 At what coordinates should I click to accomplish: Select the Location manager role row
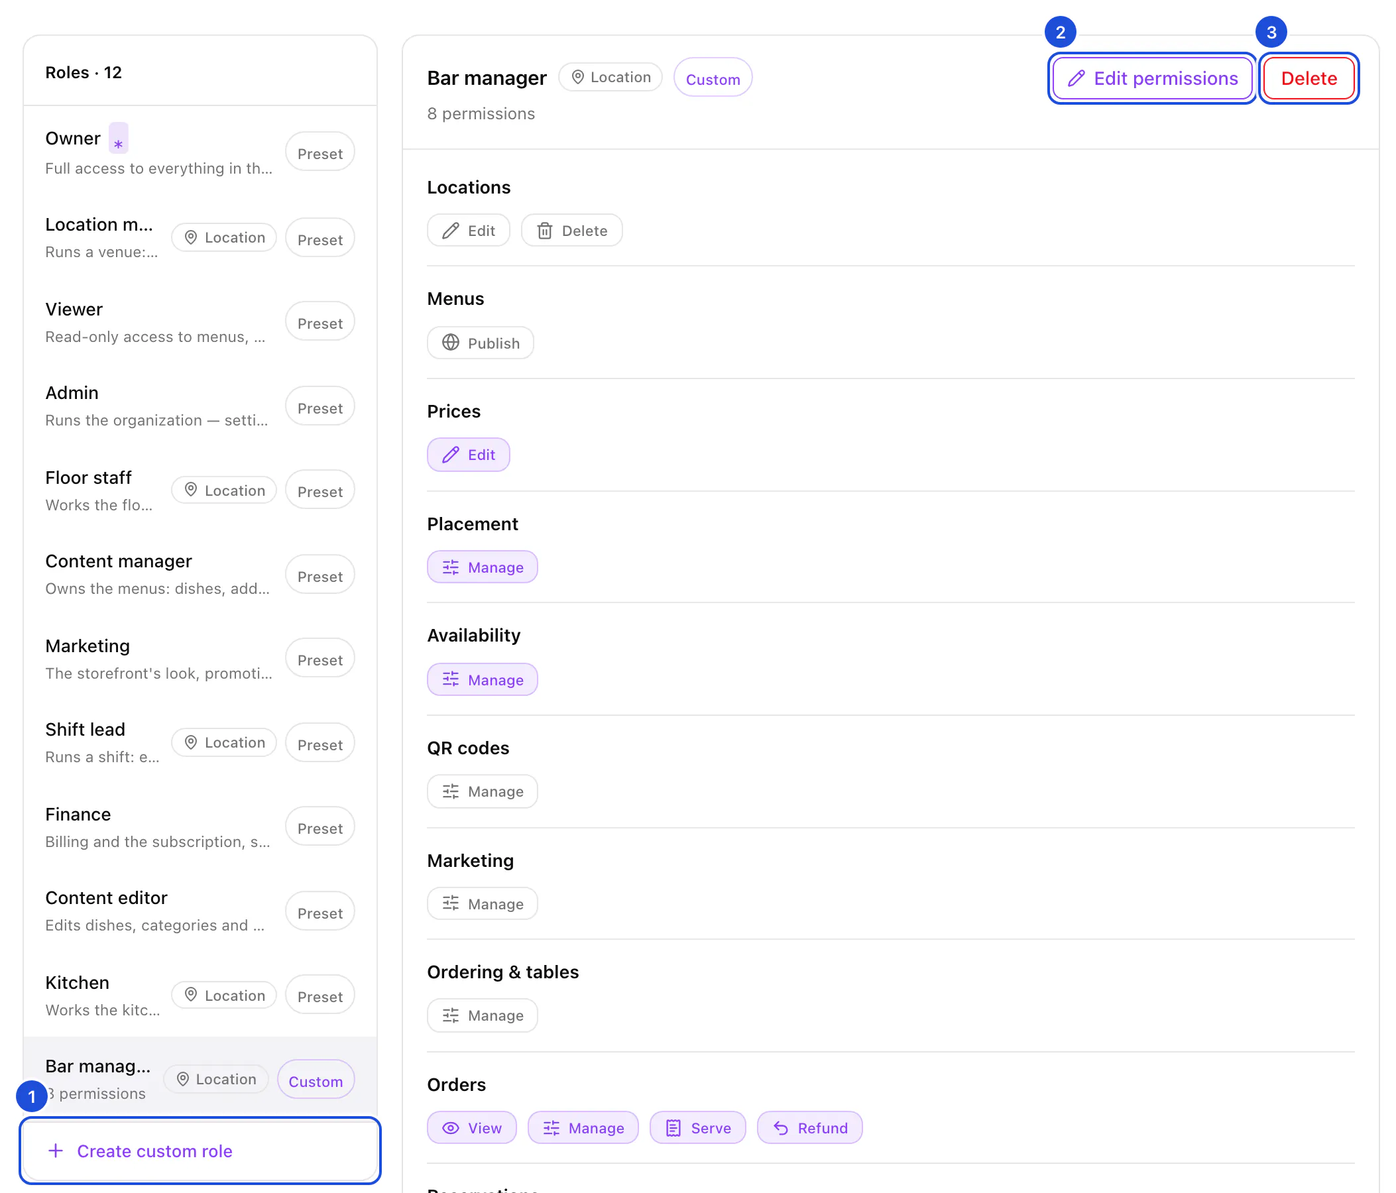200,238
